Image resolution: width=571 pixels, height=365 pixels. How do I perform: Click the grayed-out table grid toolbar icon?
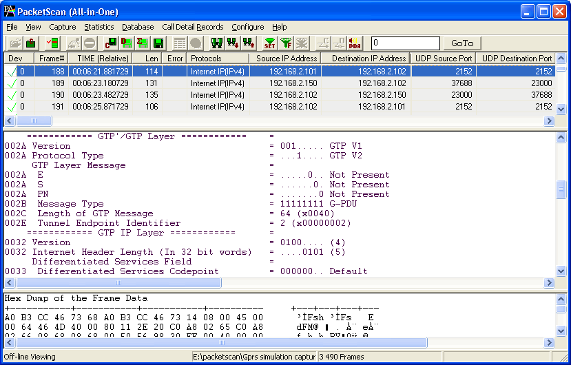pos(180,43)
